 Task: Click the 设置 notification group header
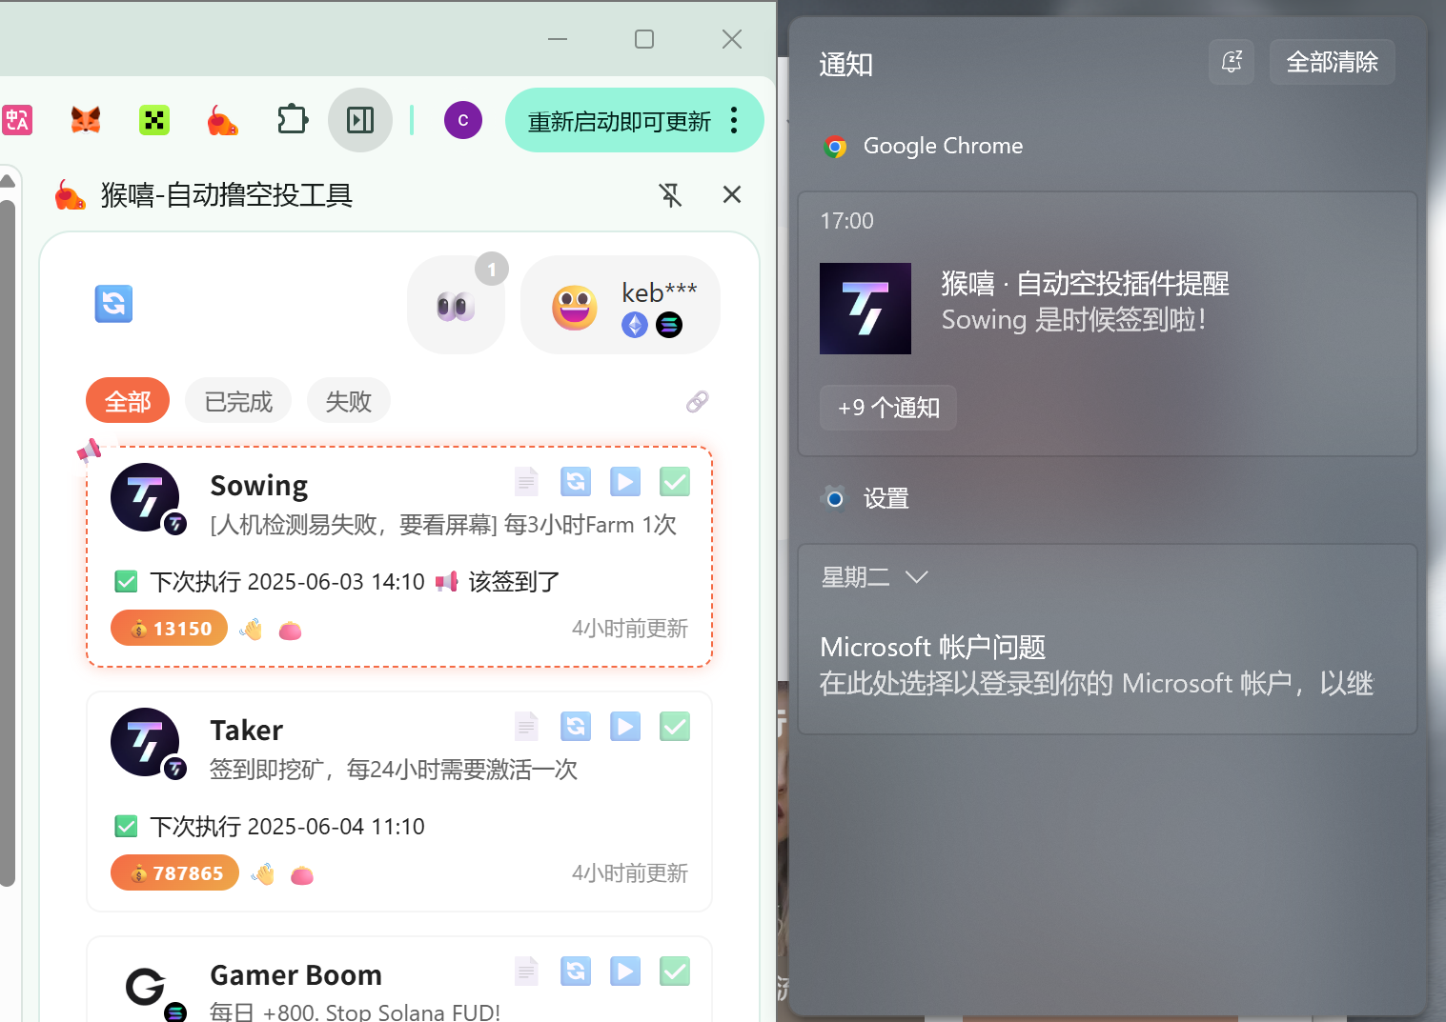pyautogui.click(x=866, y=499)
